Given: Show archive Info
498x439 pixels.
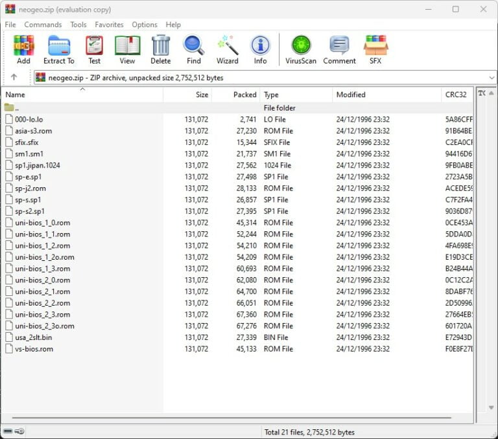Looking at the screenshot, I should 260,50.
